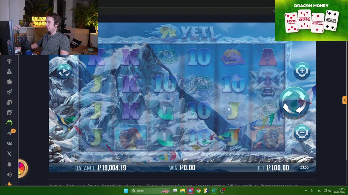Decrease the bet with the minus button
This screenshot has height=195, width=348.
coord(302,132)
